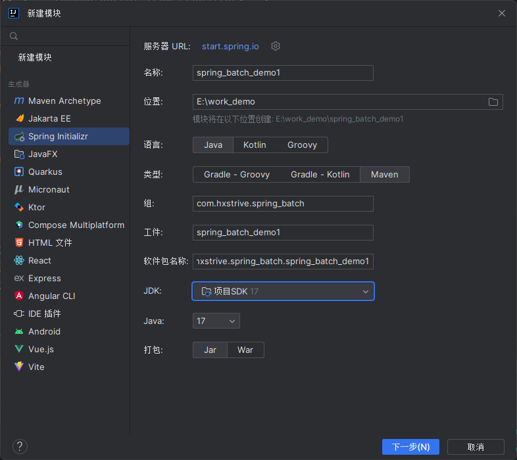Select the HTML 文件 entry
Viewport: 517px width, 460px height.
[69, 242]
